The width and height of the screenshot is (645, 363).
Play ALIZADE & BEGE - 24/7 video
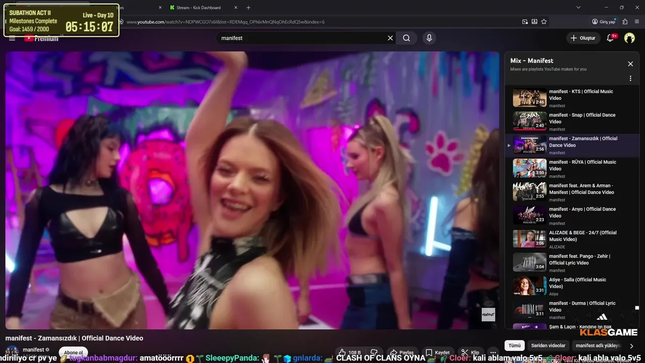(572, 239)
